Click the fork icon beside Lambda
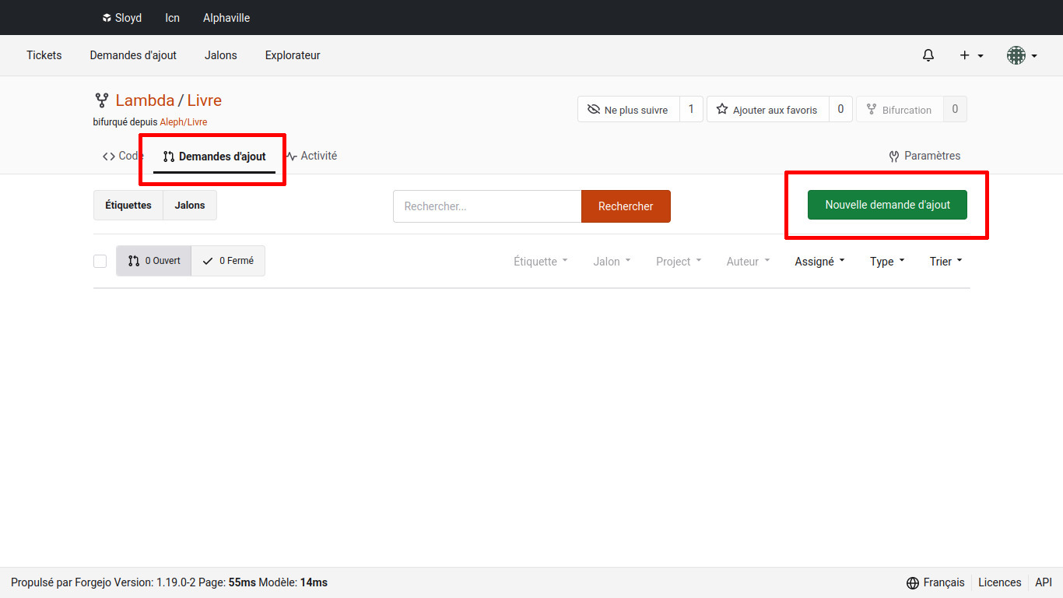 [x=101, y=100]
